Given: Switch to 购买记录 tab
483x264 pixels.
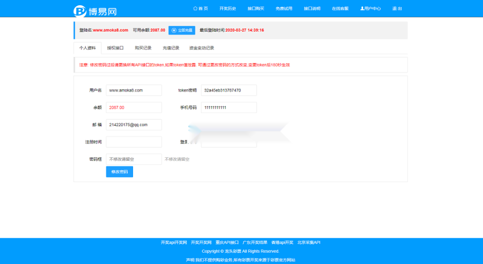Looking at the screenshot, I should click(x=143, y=48).
